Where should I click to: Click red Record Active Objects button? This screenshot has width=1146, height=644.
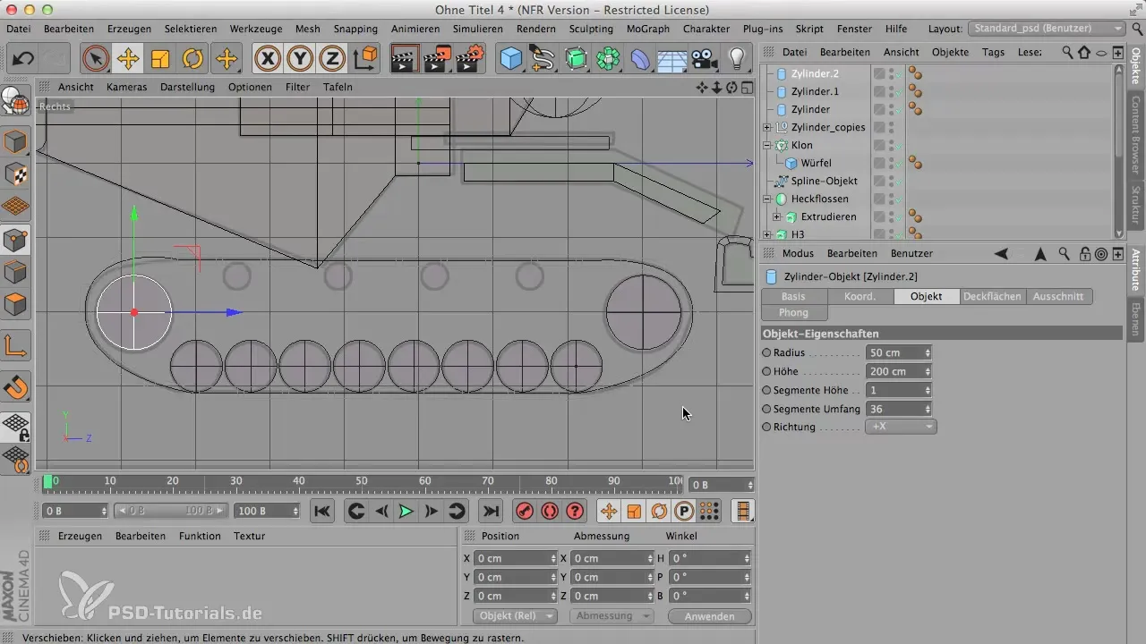click(x=525, y=512)
